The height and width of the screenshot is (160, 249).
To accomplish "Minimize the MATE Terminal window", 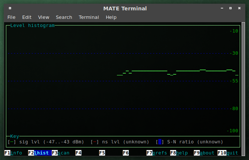I will pos(221,8).
